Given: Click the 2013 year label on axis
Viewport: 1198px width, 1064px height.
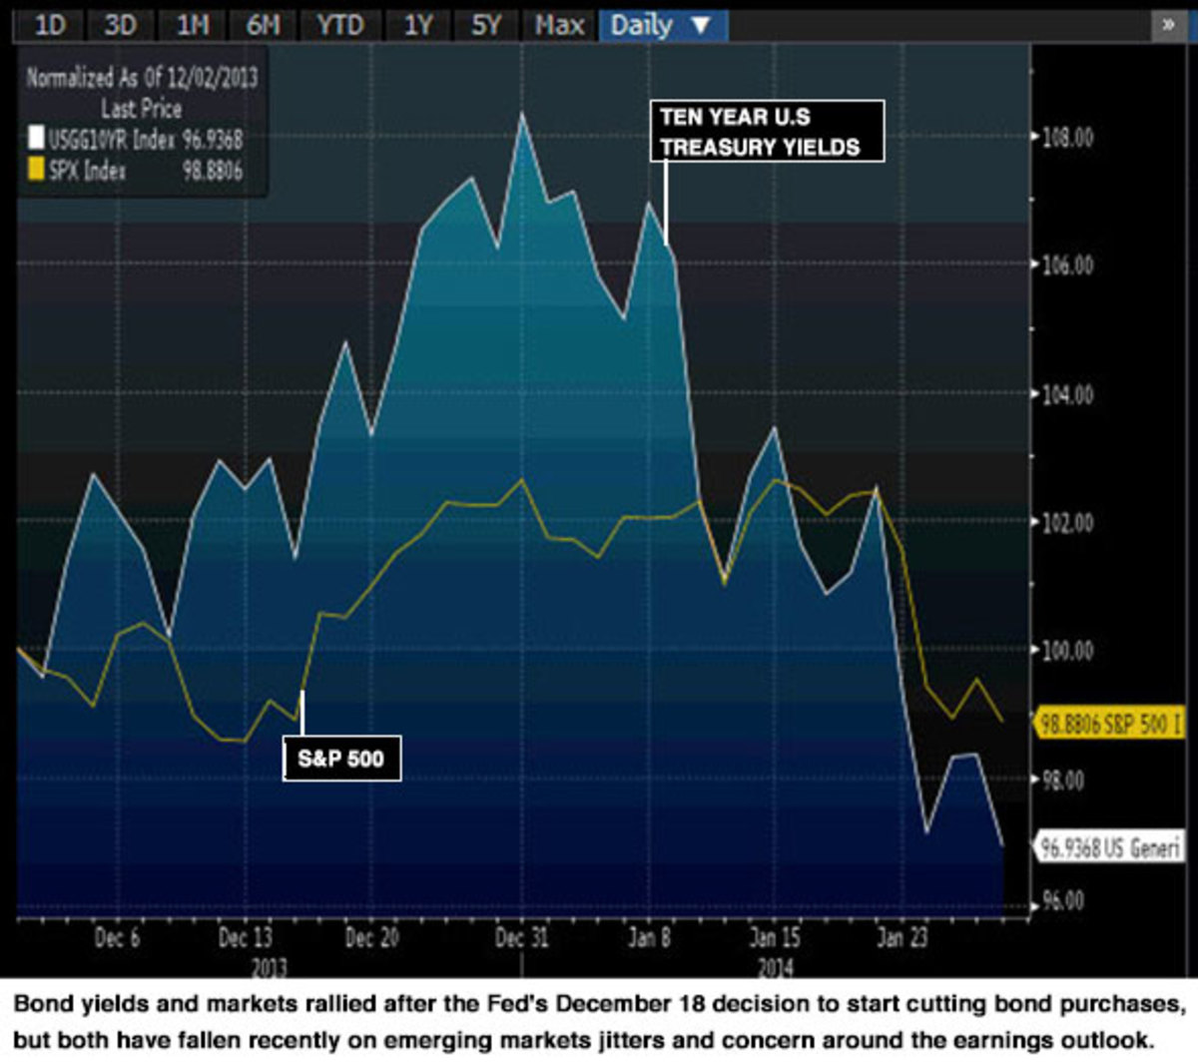Looking at the screenshot, I should (269, 966).
